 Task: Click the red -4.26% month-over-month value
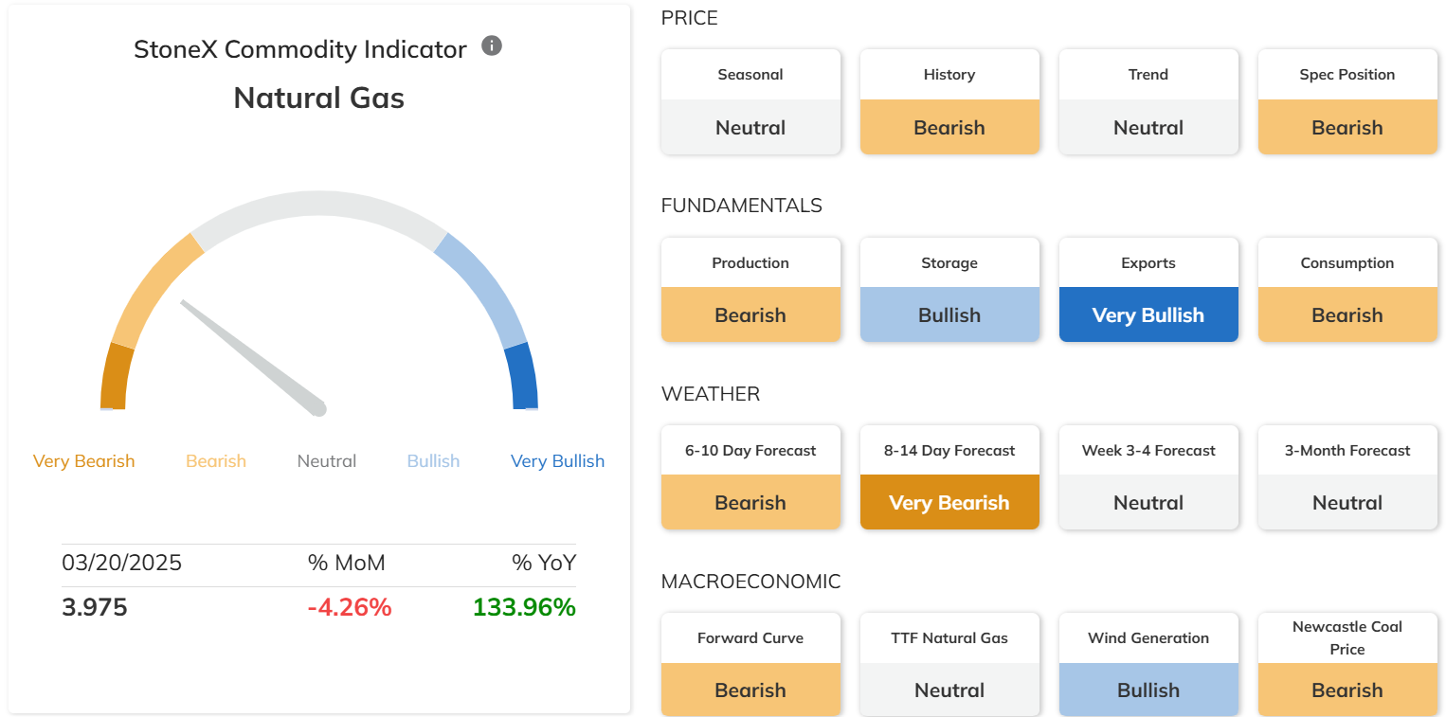350,607
